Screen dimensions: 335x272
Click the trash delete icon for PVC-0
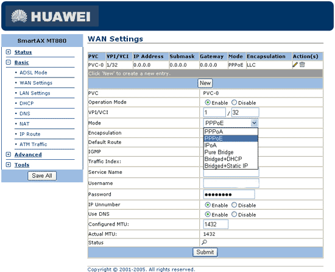(302, 65)
